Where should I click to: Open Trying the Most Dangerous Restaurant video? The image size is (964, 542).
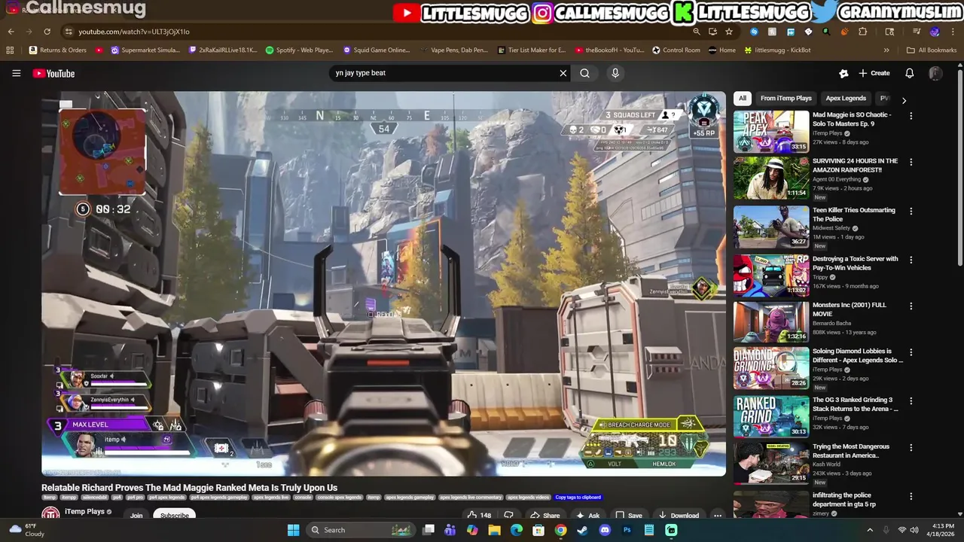(851, 451)
